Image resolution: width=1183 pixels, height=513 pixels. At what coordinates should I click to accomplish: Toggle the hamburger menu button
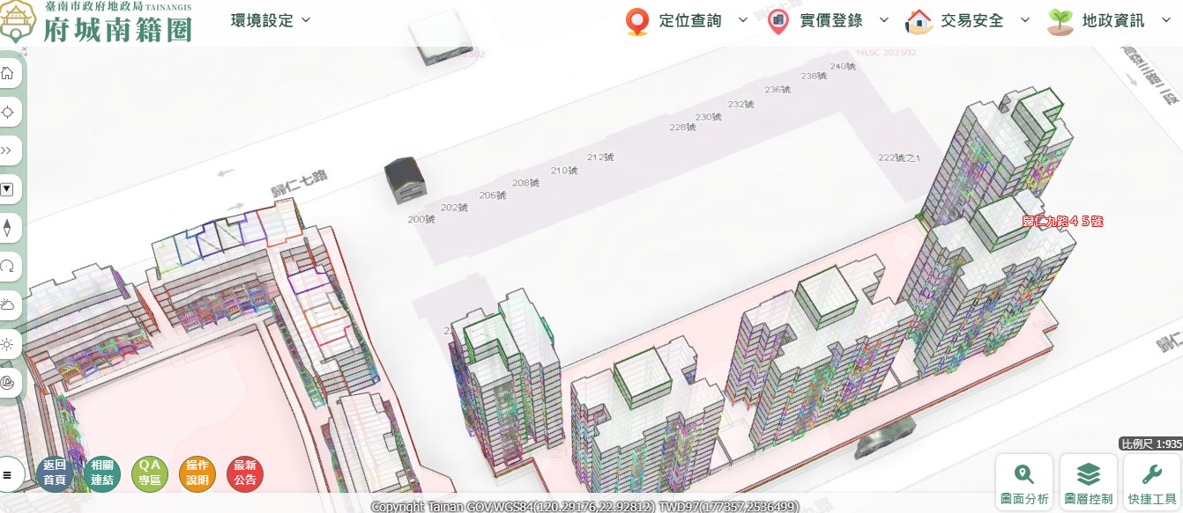click(x=8, y=475)
